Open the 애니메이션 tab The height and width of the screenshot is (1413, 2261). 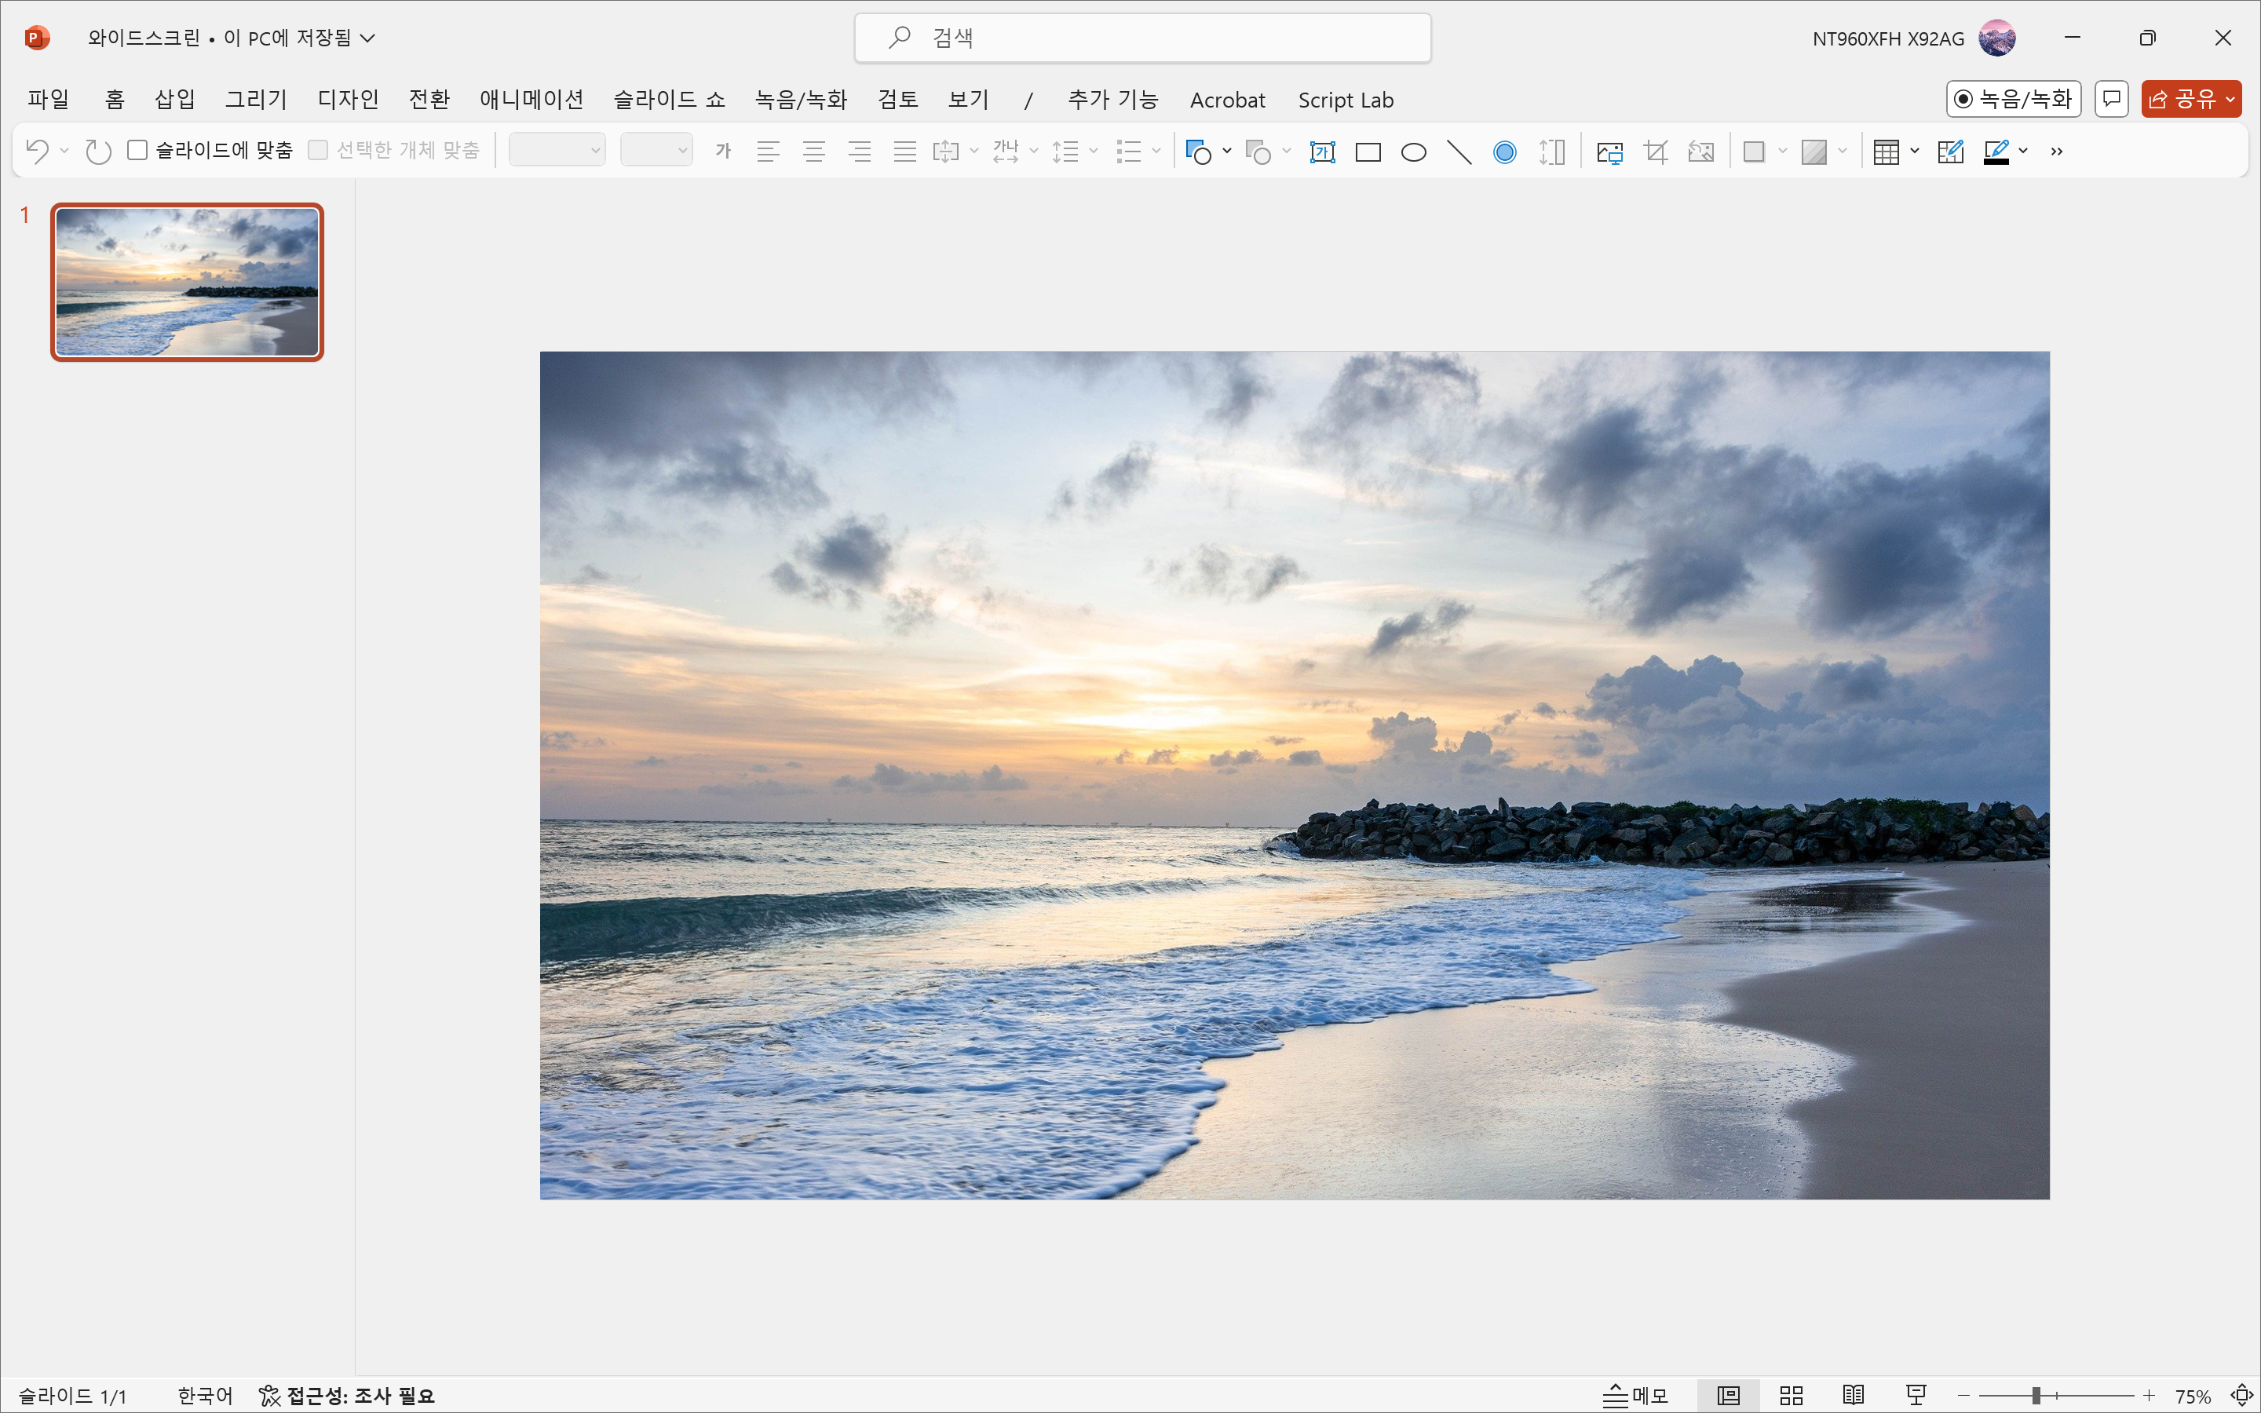coord(531,99)
